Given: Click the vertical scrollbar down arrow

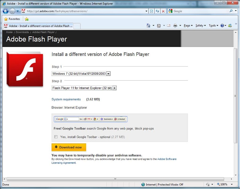Looking at the screenshot, I should (236, 175).
